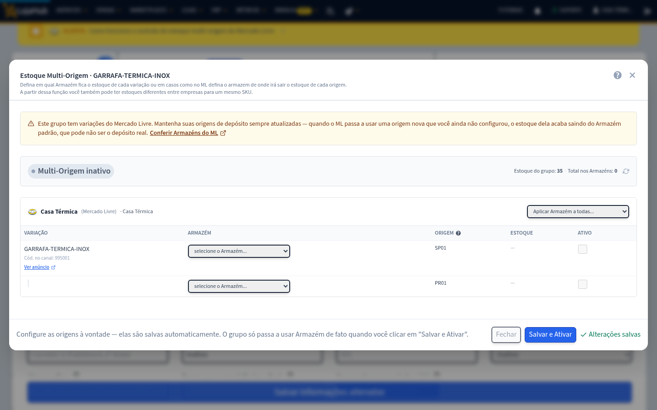Click the Casa Térmica store name
Screen dimensions: 657x410
tap(59, 212)
